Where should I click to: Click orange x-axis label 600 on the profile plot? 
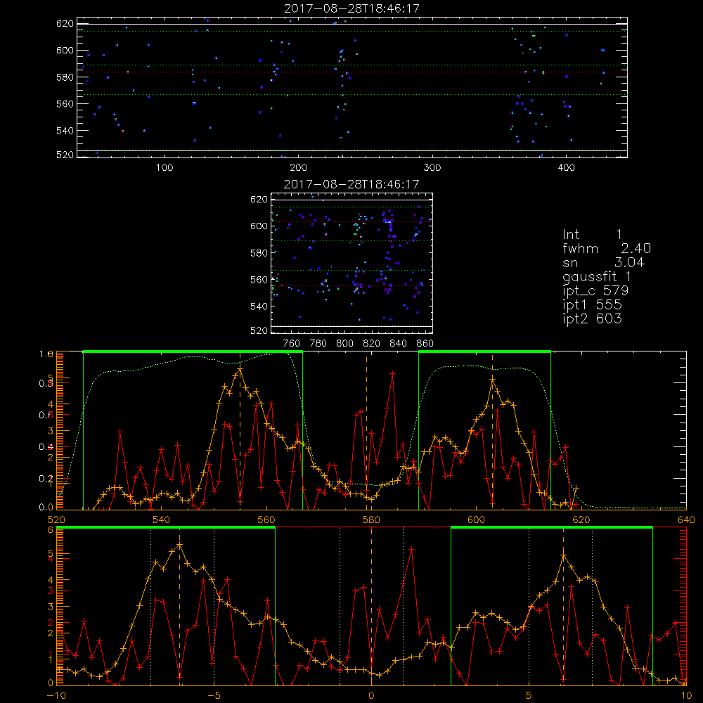click(476, 520)
